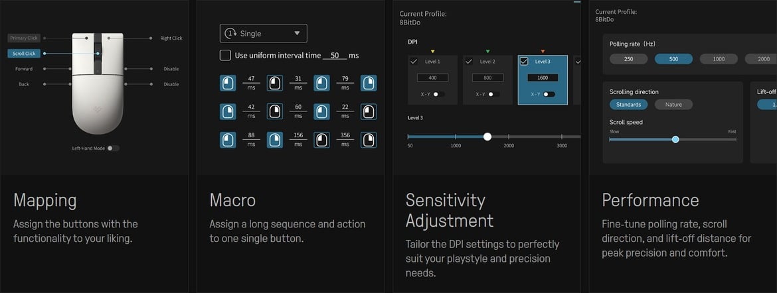This screenshot has height=293, width=777.
Task: Enable the Use uniform interval time checkbox
Action: (226, 56)
